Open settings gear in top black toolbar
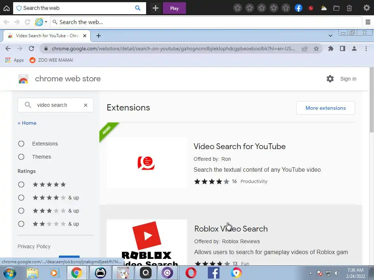Screen dimensions: 374x280 [366, 8]
